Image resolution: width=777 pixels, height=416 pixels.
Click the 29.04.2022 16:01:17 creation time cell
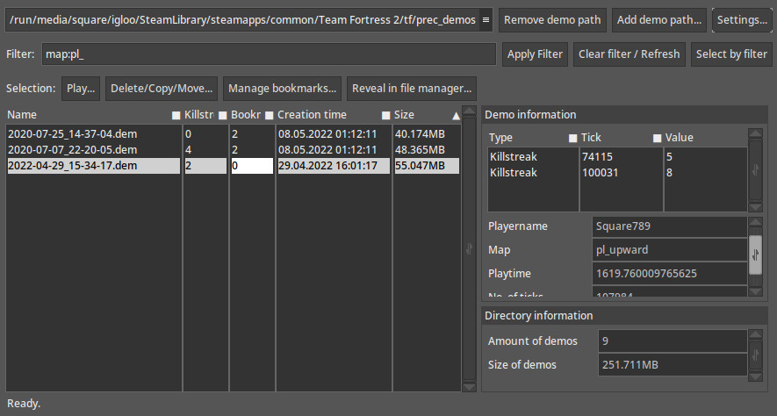[x=334, y=165]
